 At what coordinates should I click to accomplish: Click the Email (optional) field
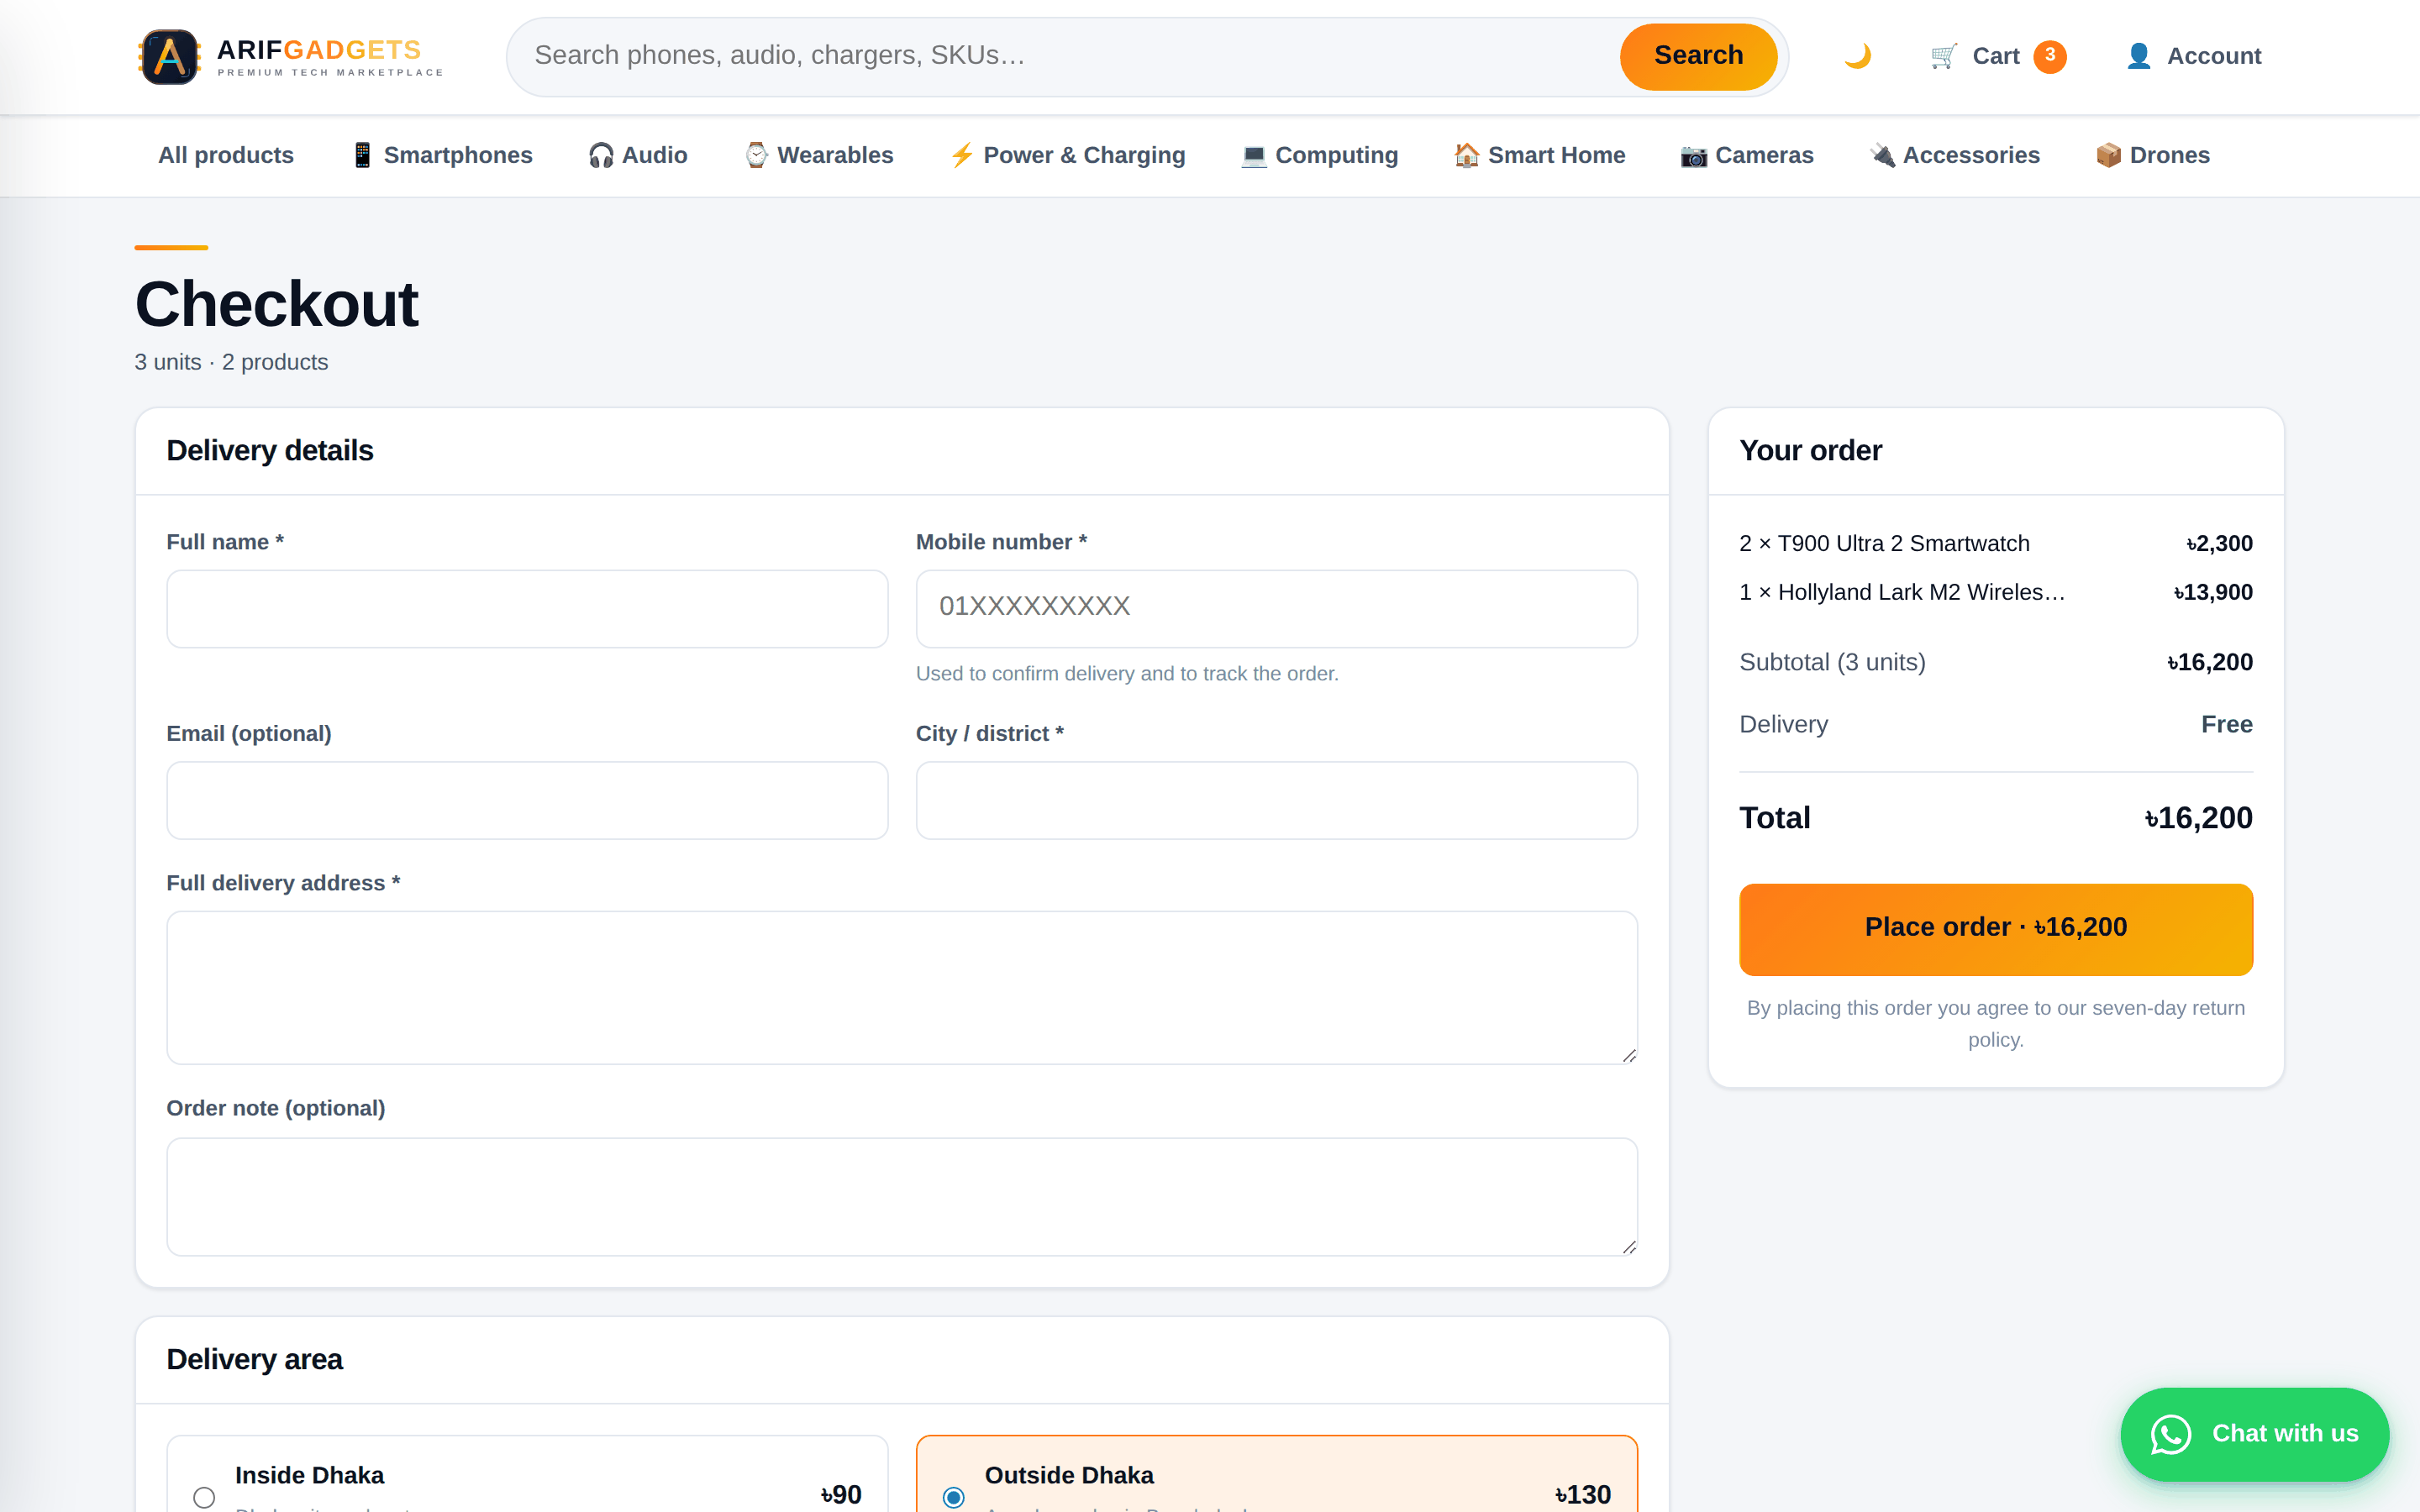527,800
